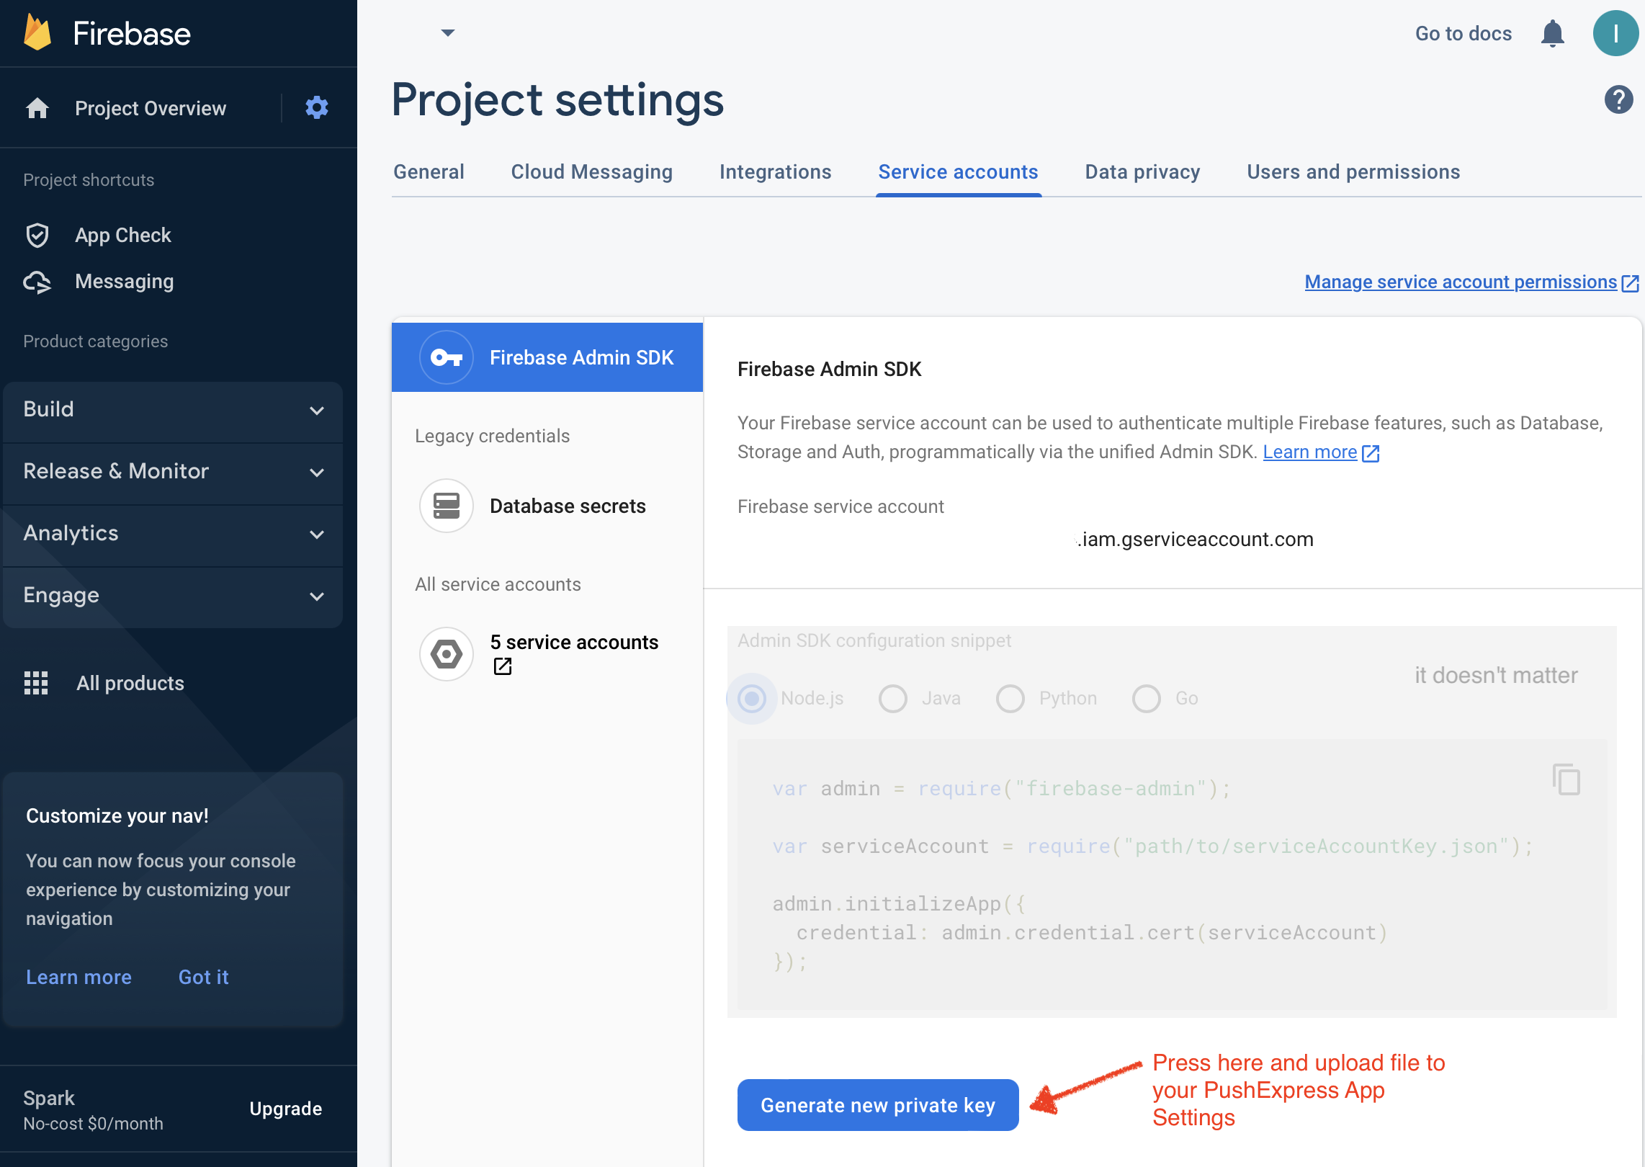Open the Users and permissions tab
The image size is (1645, 1167).
pyautogui.click(x=1353, y=172)
